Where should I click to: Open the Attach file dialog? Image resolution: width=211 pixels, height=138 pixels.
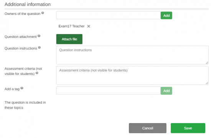coord(69,39)
